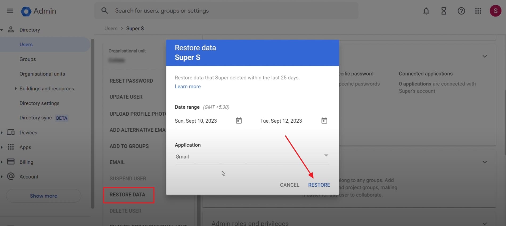Open the Google apps grid
Image resolution: width=506 pixels, height=226 pixels.
(478, 11)
